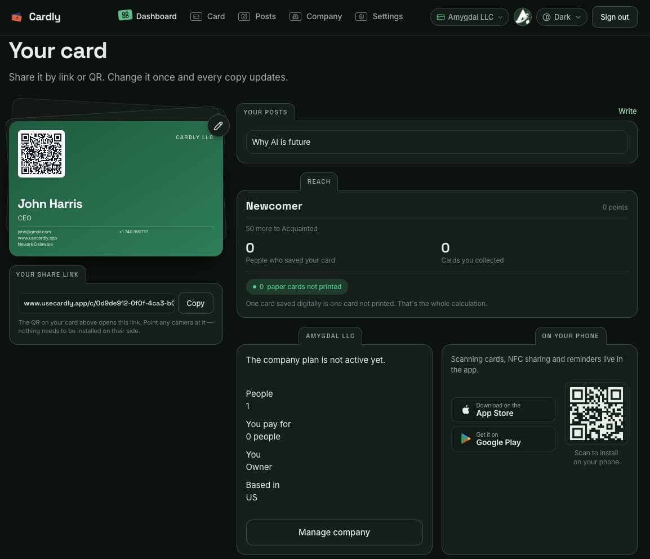650x559 pixels.
Task: Click the 'Owner' role value
Action: pos(259,467)
